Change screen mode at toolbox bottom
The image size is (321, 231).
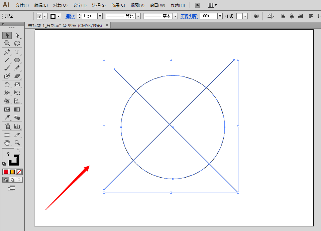(x=12, y=188)
